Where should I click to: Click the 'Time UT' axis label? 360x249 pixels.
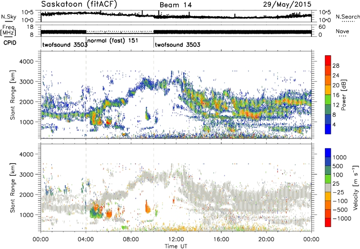pos(176,246)
